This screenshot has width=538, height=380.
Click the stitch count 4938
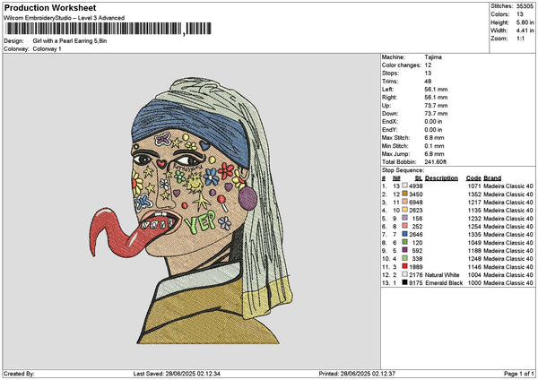click(x=416, y=186)
